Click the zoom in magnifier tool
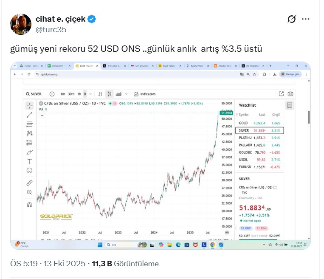Image resolution: width=324 pixels, height=279 pixels. pyautogui.click(x=29, y=192)
